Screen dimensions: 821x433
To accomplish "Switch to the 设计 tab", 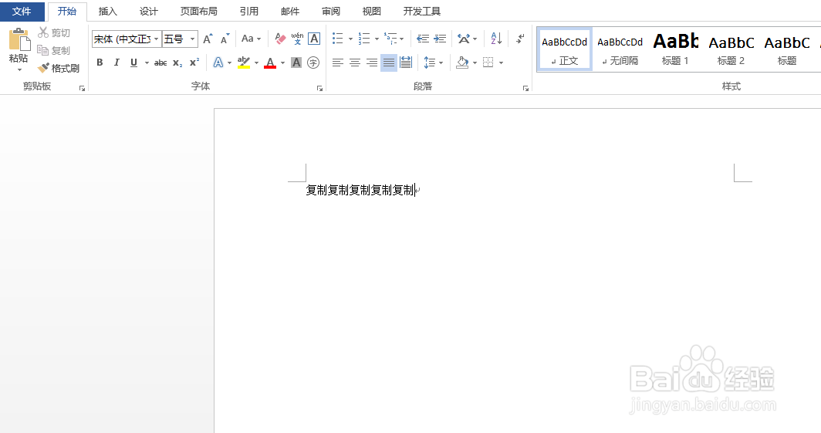I will coord(149,11).
